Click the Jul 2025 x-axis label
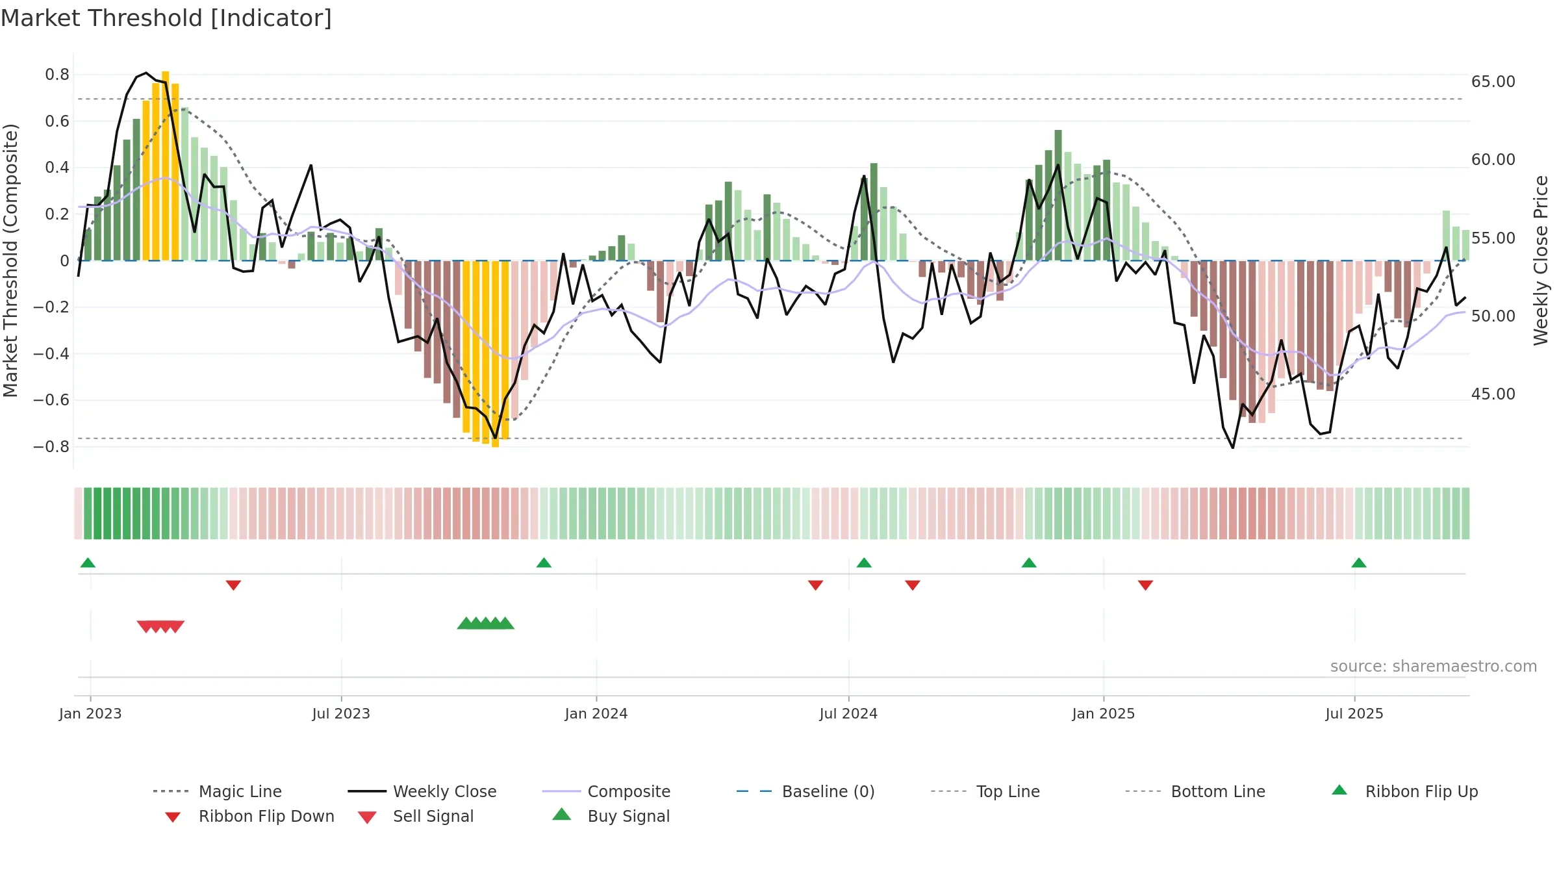1559x877 pixels. click(x=1354, y=714)
